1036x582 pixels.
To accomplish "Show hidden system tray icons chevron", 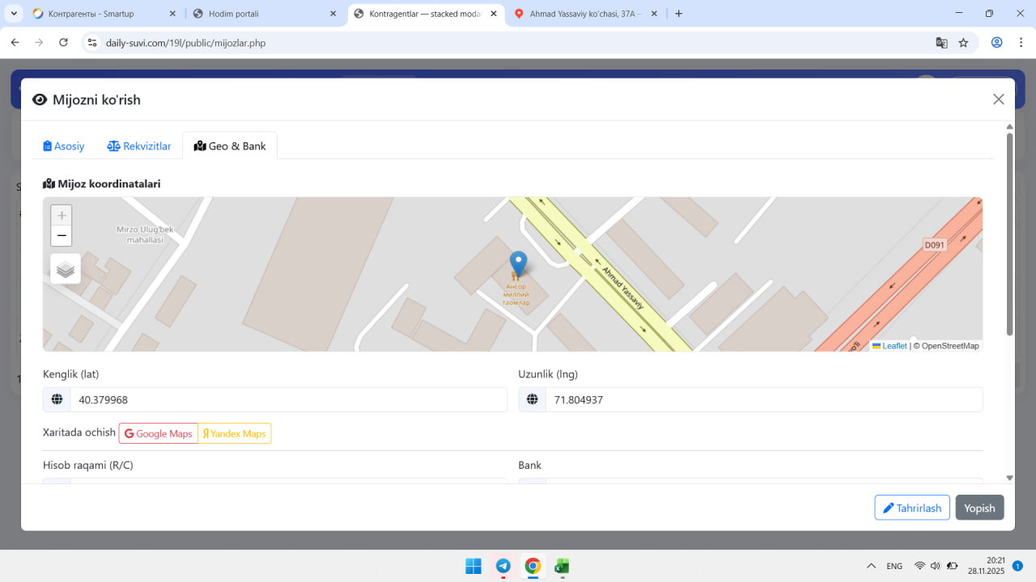I will 871,566.
